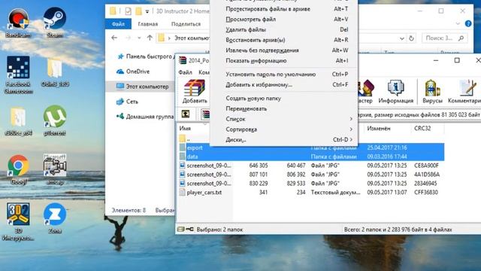Click WinRAR status bar drive icon
Image resolution: width=481 pixels, height=271 pixels.
point(181,229)
